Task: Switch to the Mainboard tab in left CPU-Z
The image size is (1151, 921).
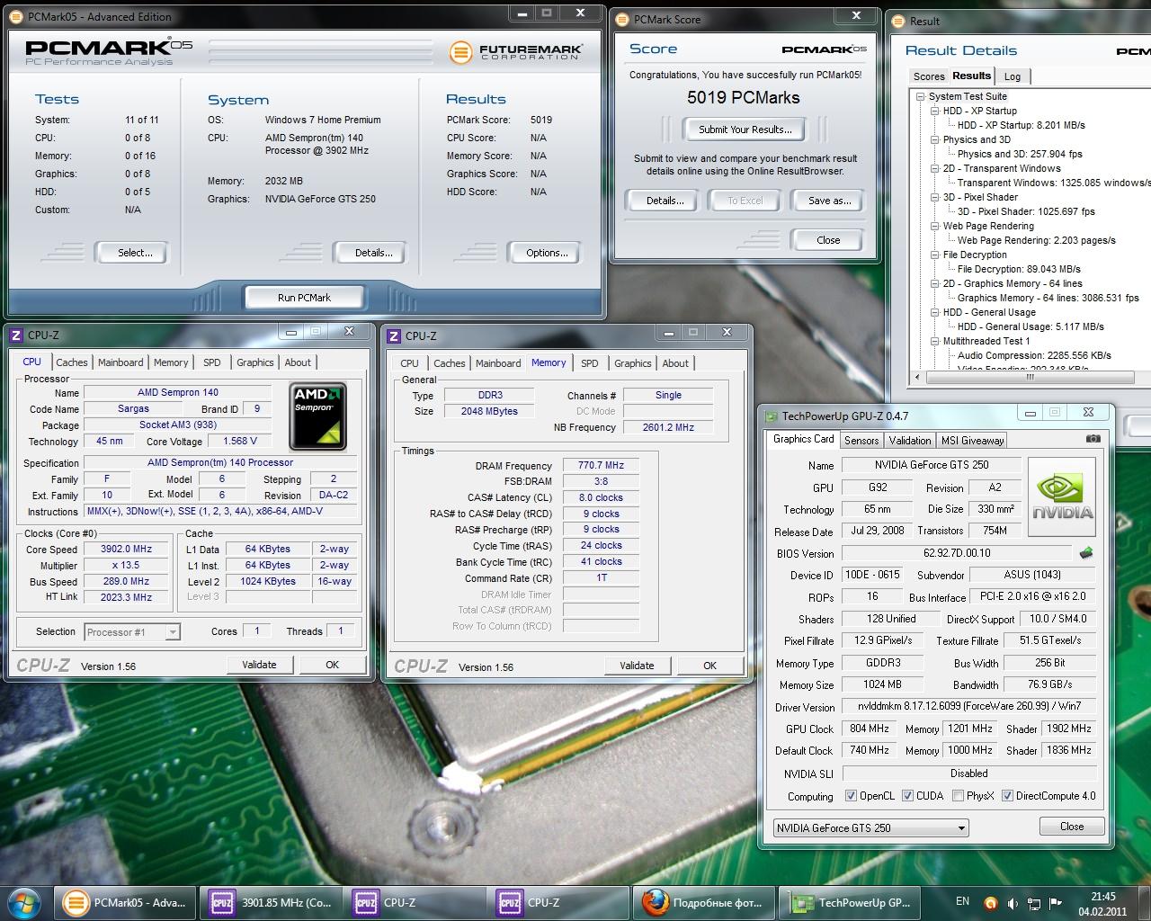Action: 120,362
